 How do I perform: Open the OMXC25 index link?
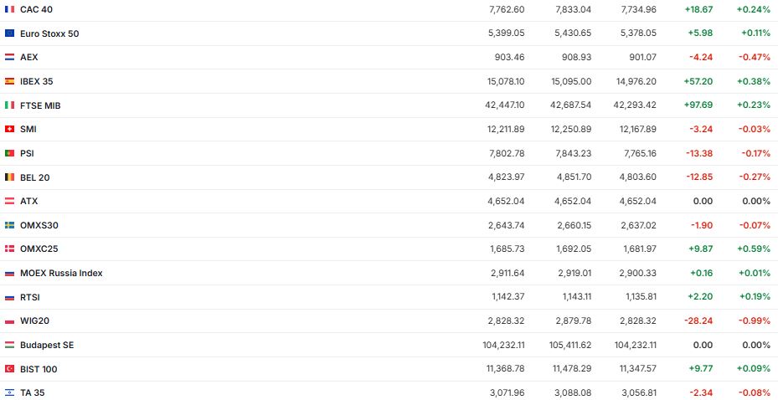[x=39, y=249]
